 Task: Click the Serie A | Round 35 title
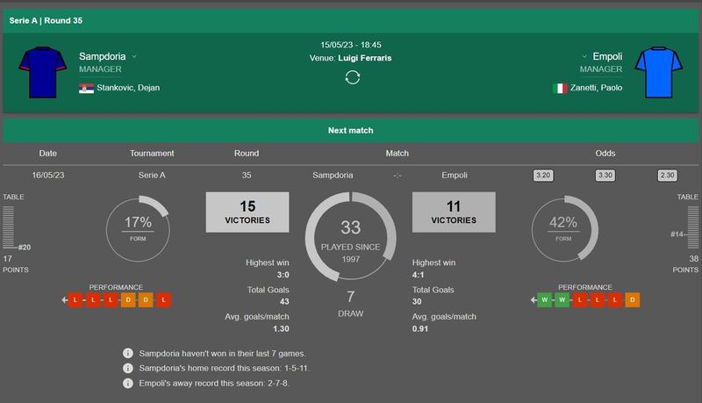(x=46, y=20)
